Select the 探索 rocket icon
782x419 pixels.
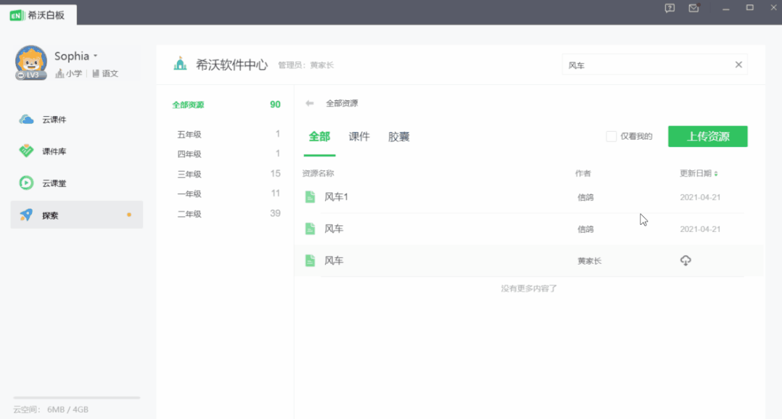27,215
